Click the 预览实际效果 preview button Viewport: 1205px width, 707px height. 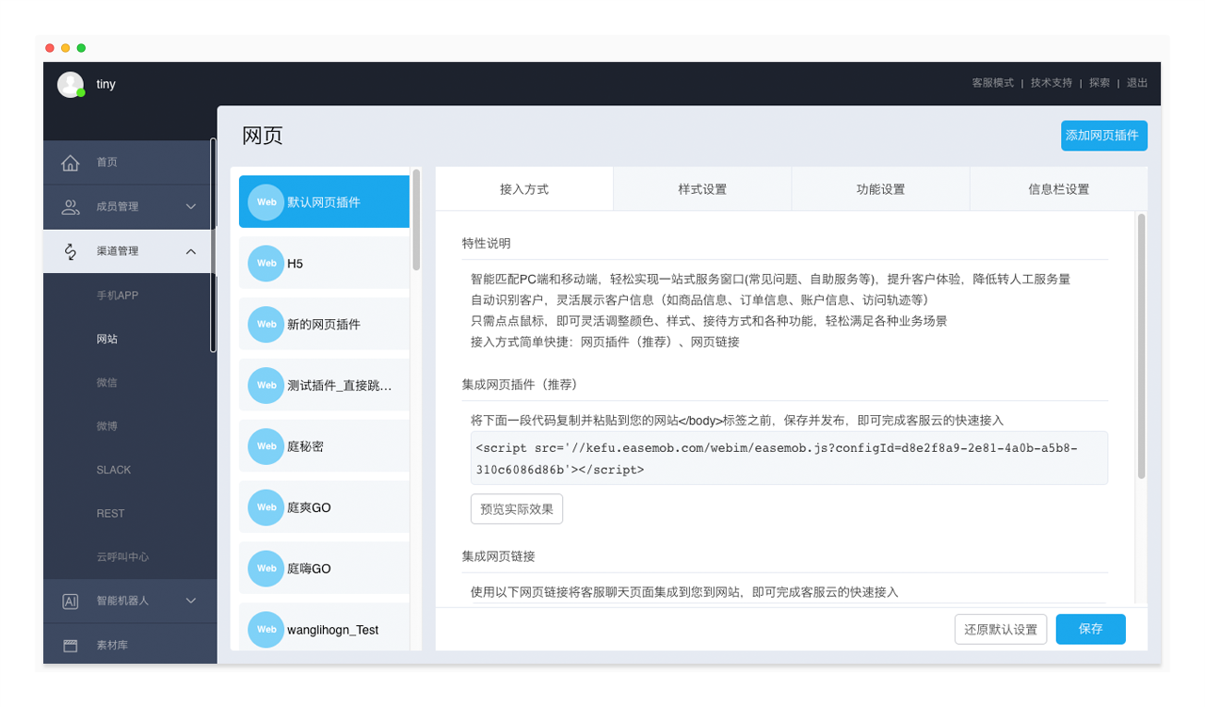[517, 509]
